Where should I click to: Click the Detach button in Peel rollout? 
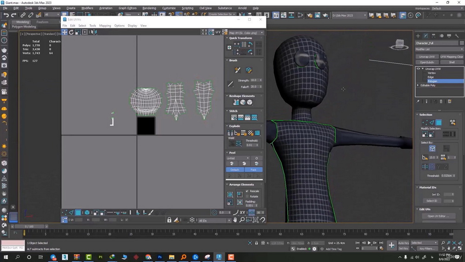click(235, 170)
